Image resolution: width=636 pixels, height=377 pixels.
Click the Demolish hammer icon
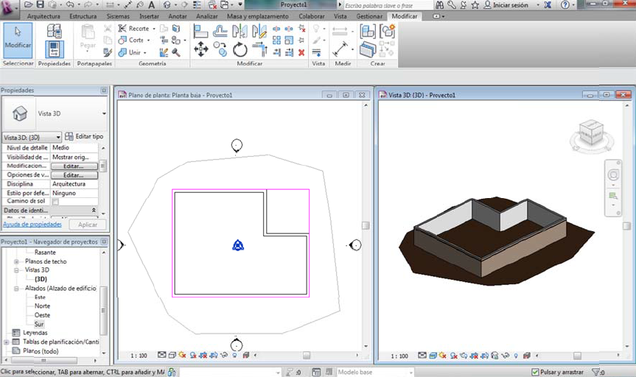click(x=176, y=52)
